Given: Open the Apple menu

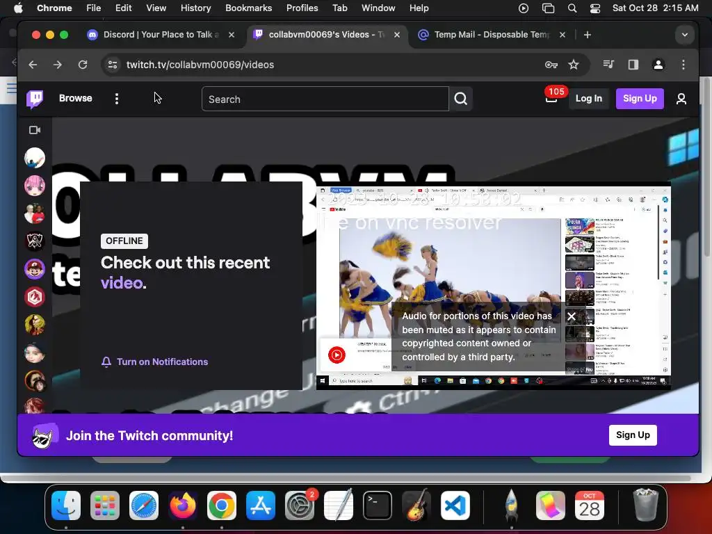Looking at the screenshot, I should pyautogui.click(x=18, y=8).
